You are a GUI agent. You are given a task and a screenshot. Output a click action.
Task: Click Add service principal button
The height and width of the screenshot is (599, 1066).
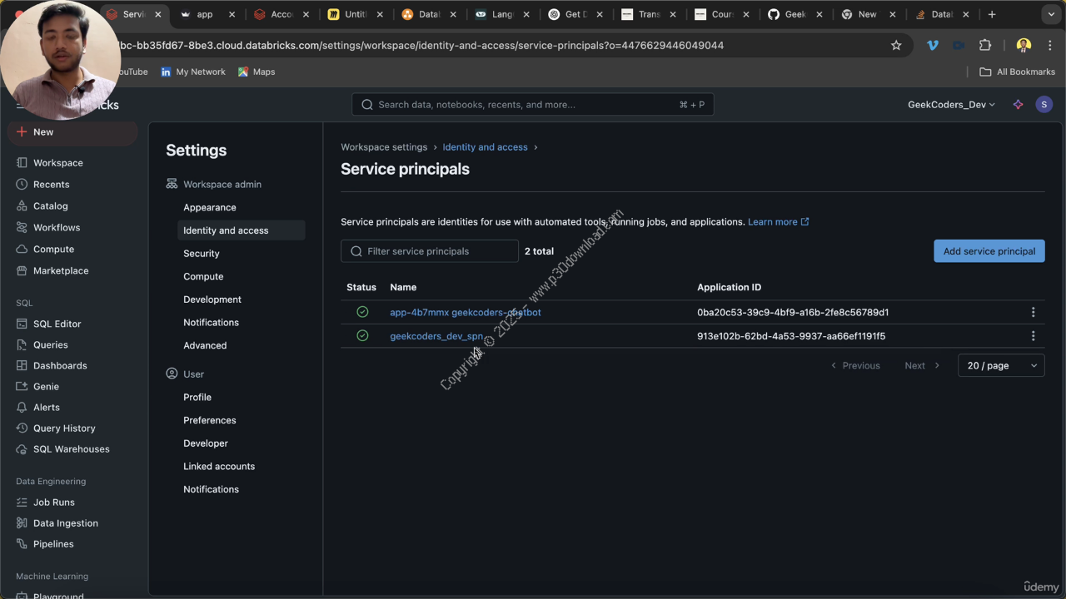pos(989,251)
